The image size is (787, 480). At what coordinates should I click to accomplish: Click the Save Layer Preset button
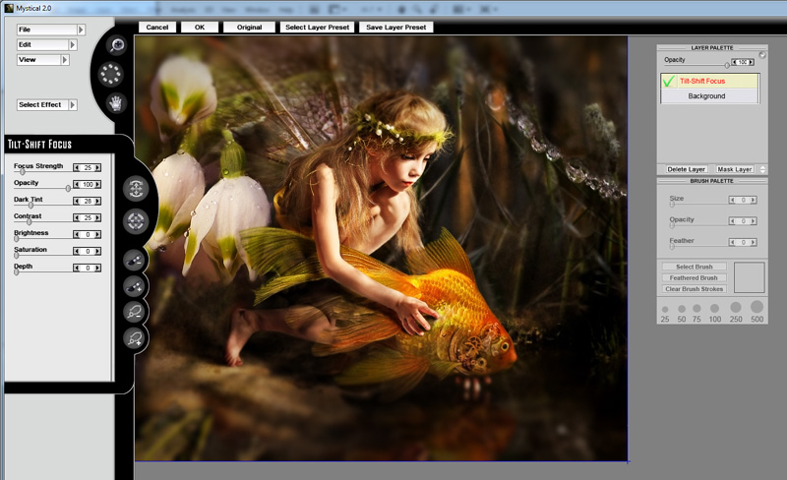(395, 28)
